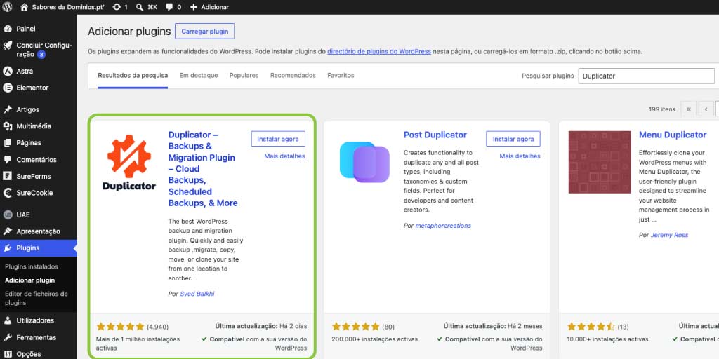Open Mais detalhes for Post Duplicator
Viewport: 719px width, 359px height.
[520, 156]
